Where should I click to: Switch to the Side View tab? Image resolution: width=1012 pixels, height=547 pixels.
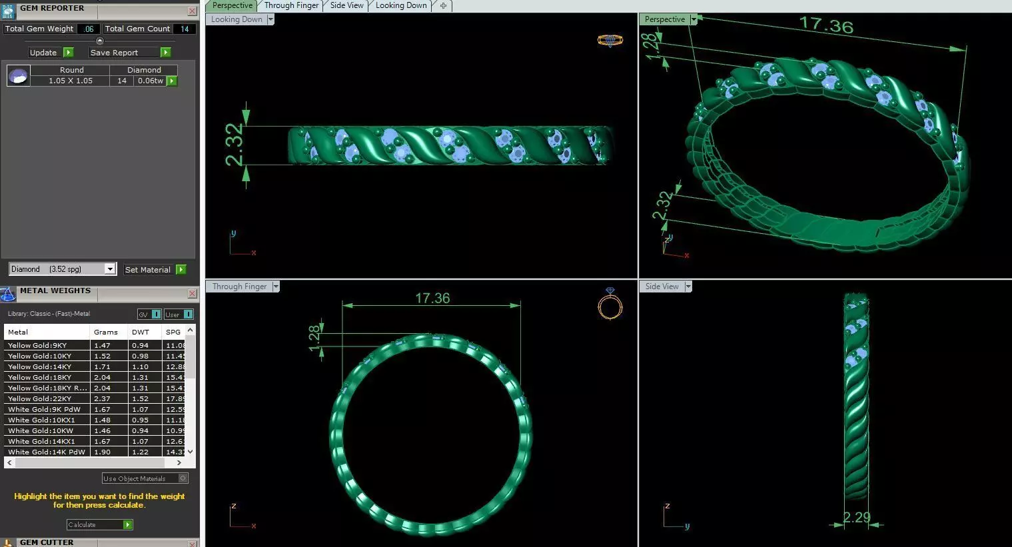pyautogui.click(x=347, y=5)
